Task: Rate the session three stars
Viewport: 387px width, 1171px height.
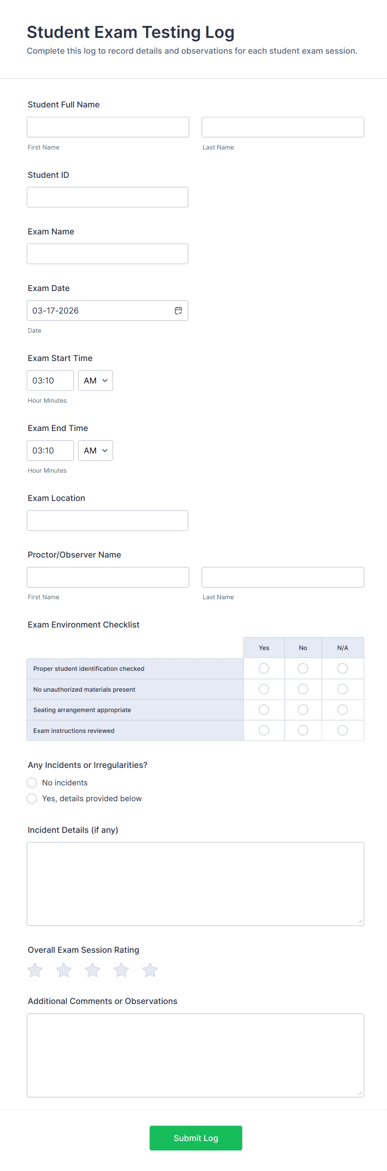Action: [93, 970]
